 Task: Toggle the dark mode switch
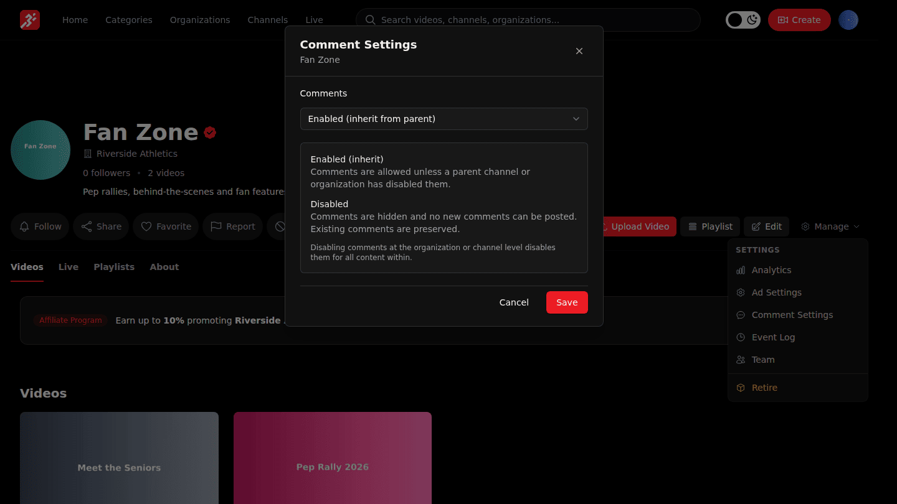(743, 20)
